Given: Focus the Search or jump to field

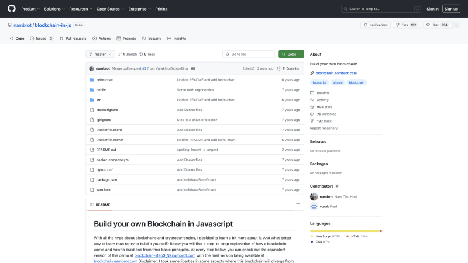Looking at the screenshot, I should click(381, 9).
